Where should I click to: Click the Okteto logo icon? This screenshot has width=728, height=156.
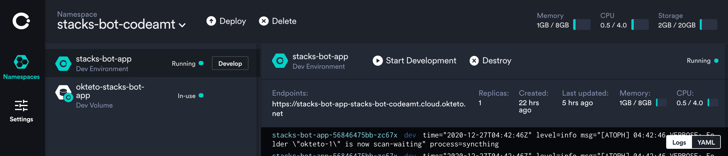point(21,21)
